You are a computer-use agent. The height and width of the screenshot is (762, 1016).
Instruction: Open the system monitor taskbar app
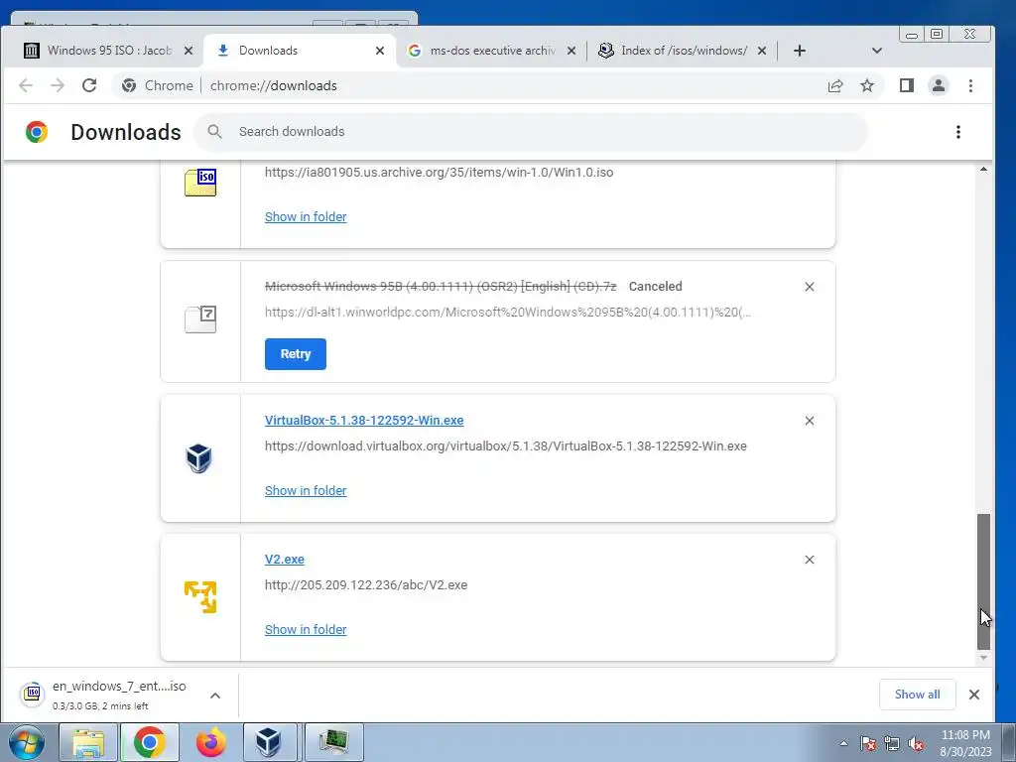tap(333, 742)
